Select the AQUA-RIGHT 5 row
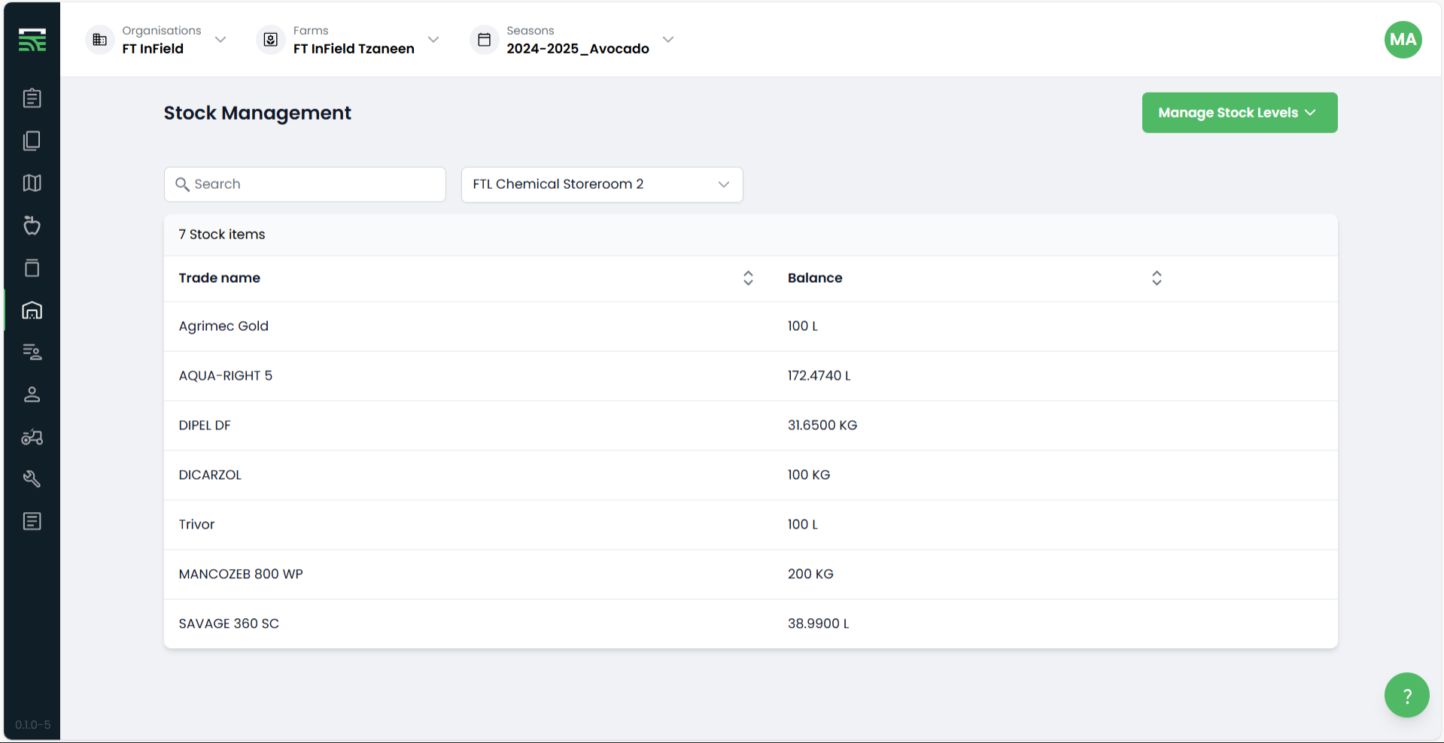 coord(751,376)
